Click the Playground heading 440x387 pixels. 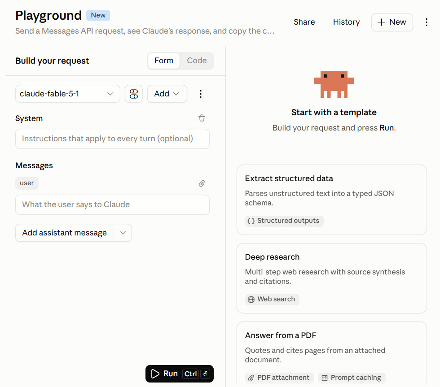(48, 16)
